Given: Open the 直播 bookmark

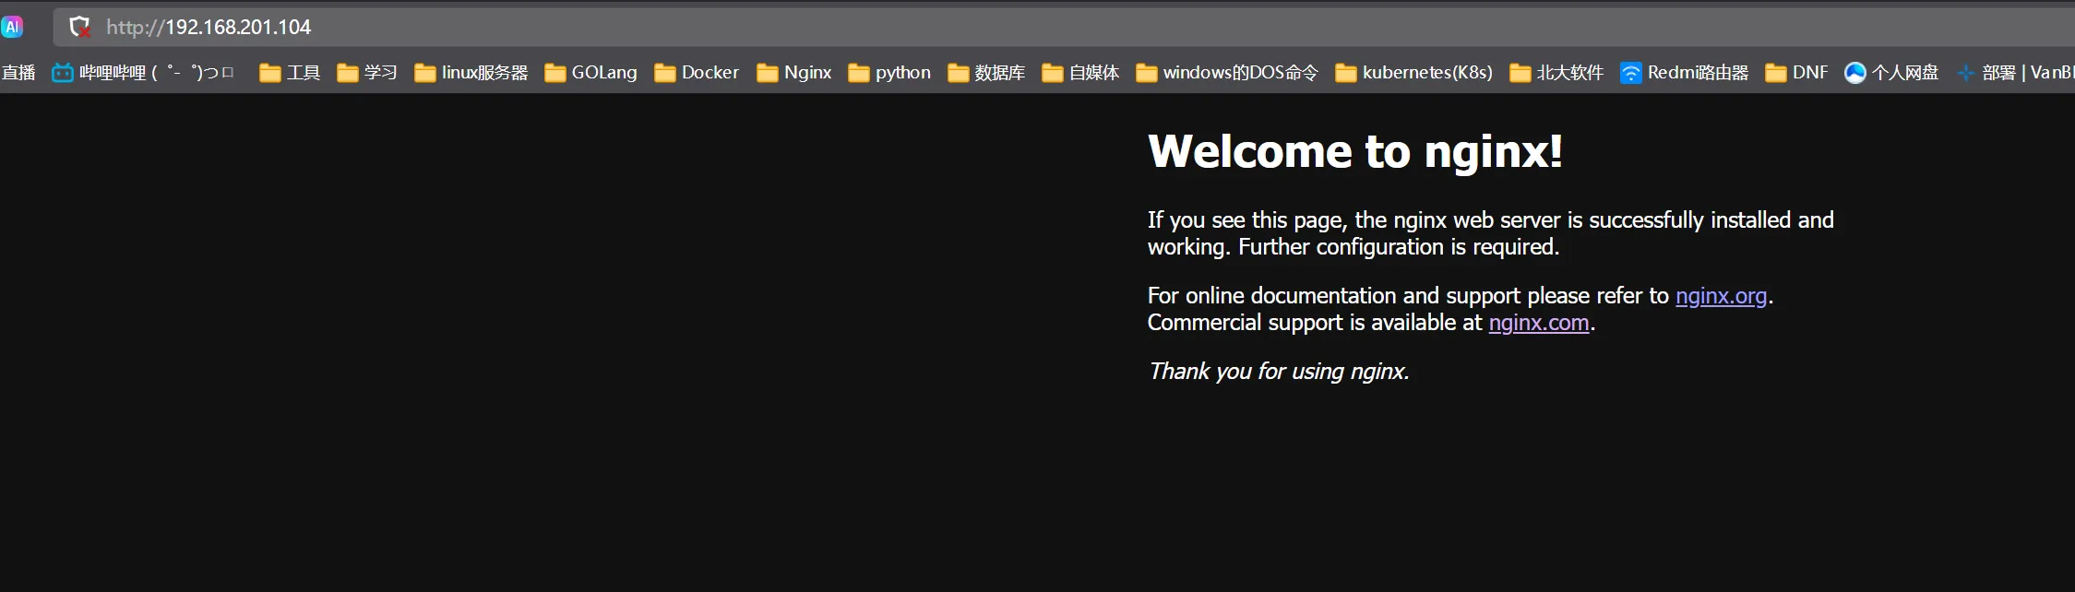Looking at the screenshot, I should point(18,73).
